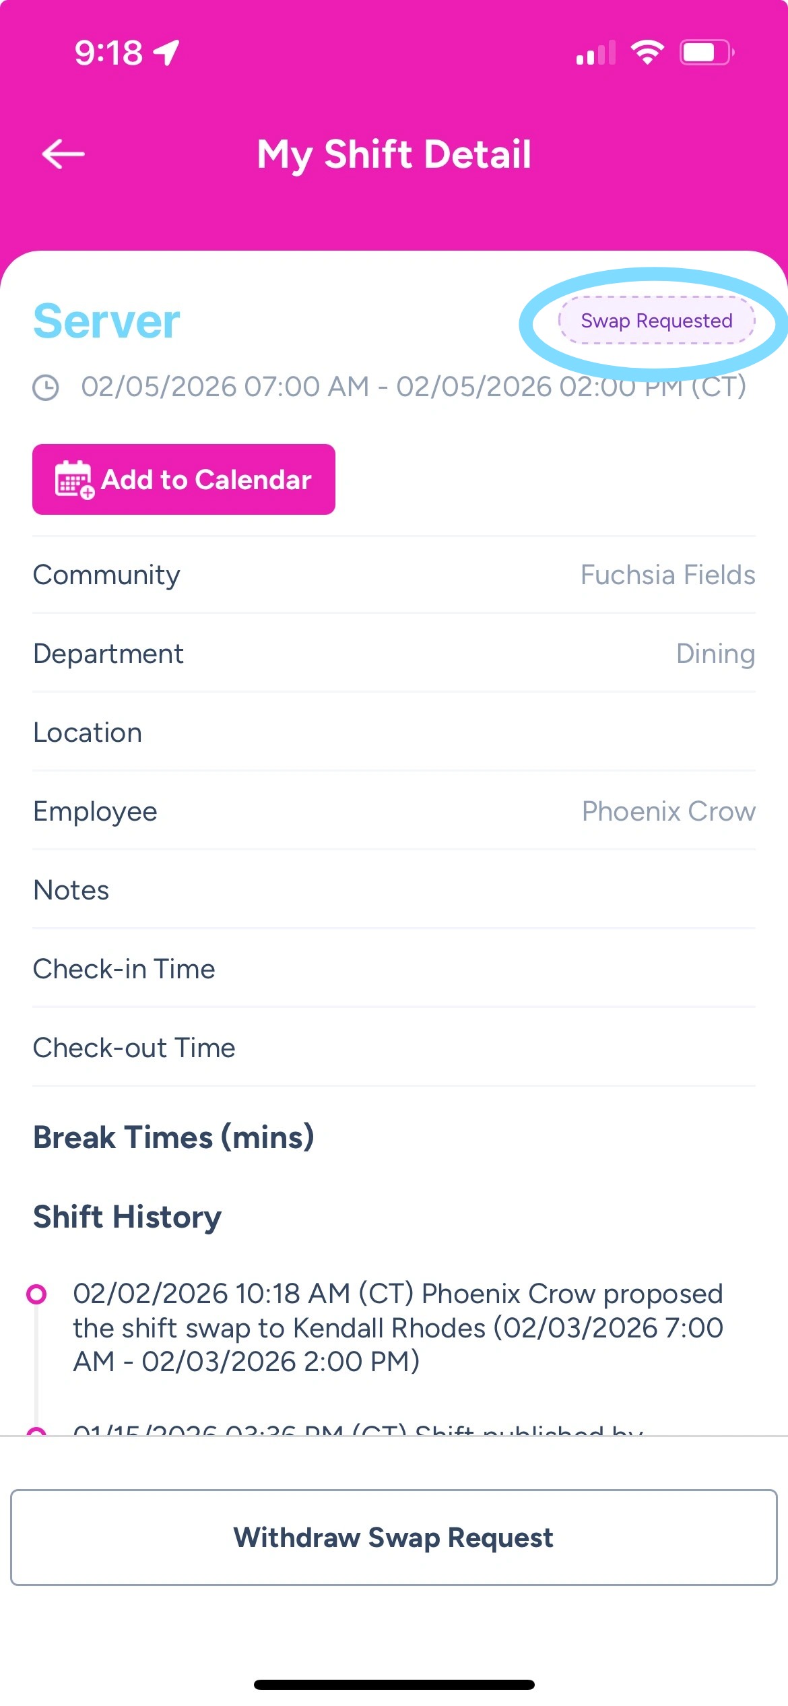Tap the Check-in Time row
788x1706 pixels.
click(x=394, y=969)
